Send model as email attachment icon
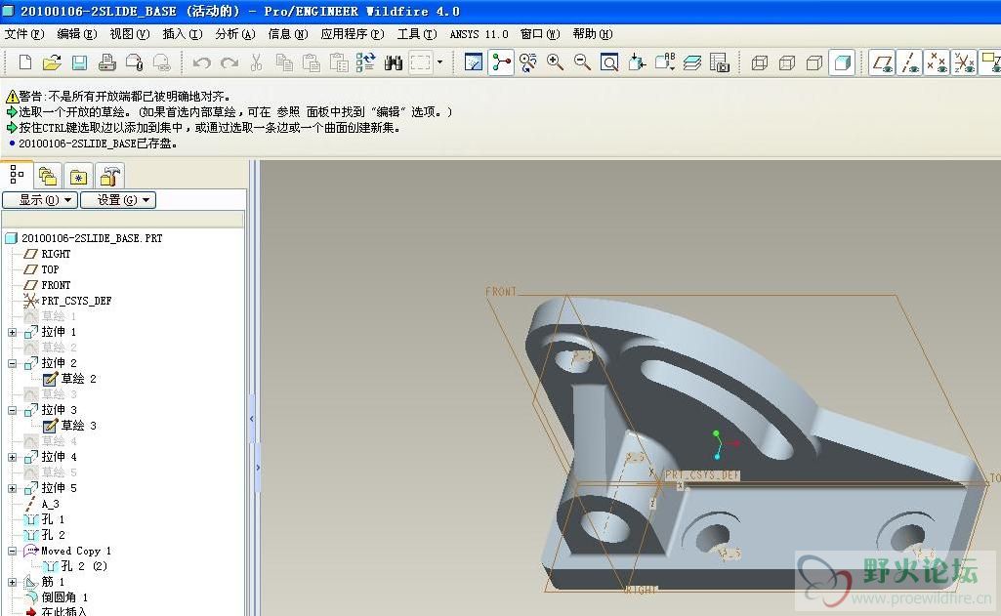 [x=134, y=62]
